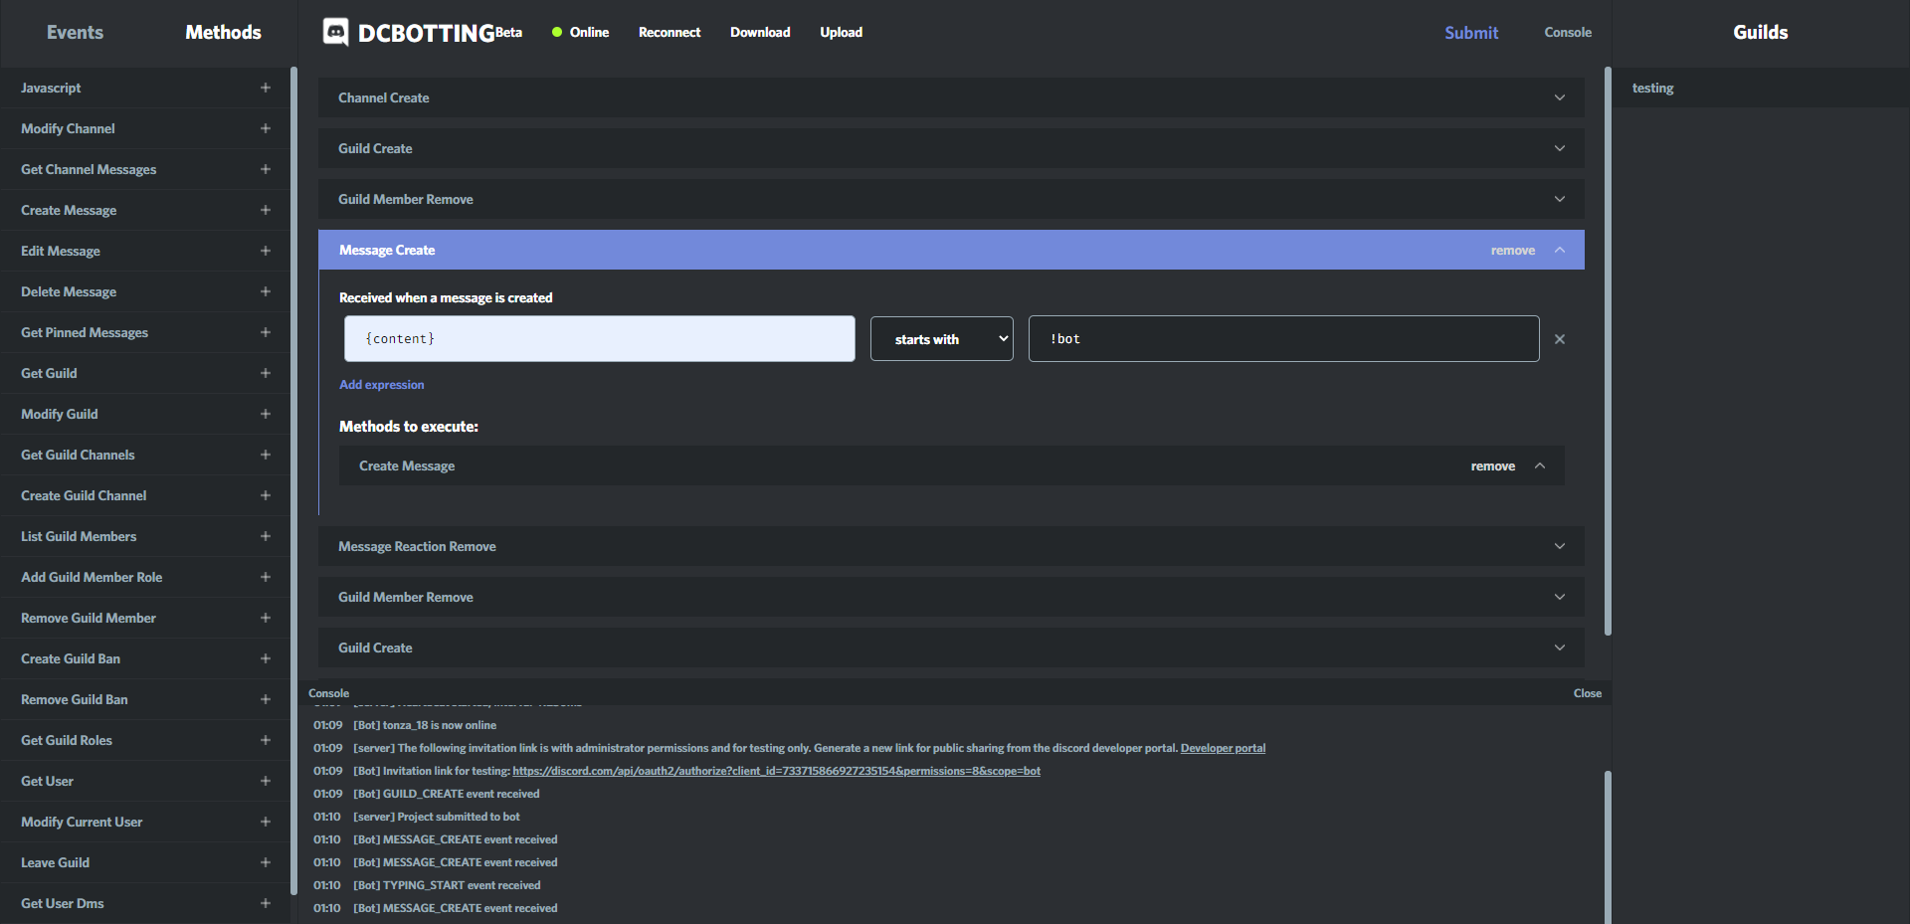Add List Guild Members via plus icon

266,536
